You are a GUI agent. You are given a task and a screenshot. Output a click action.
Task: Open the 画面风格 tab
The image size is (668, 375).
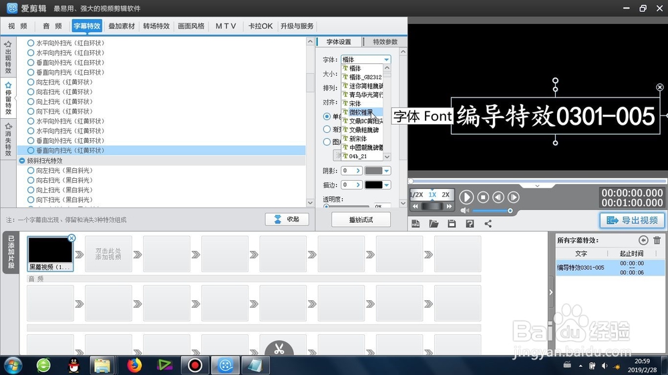coord(191,26)
